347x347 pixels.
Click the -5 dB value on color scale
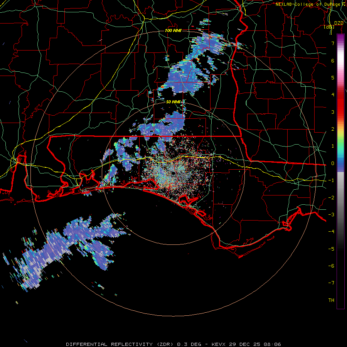[331, 249]
